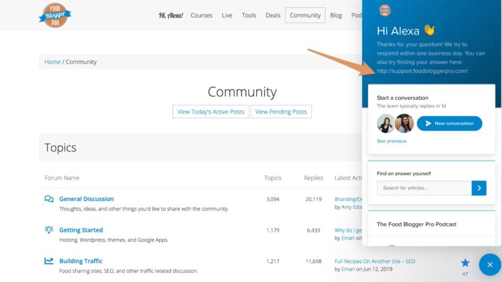Select the Community nav item
Screen dimensions: 502x282
click(305, 16)
